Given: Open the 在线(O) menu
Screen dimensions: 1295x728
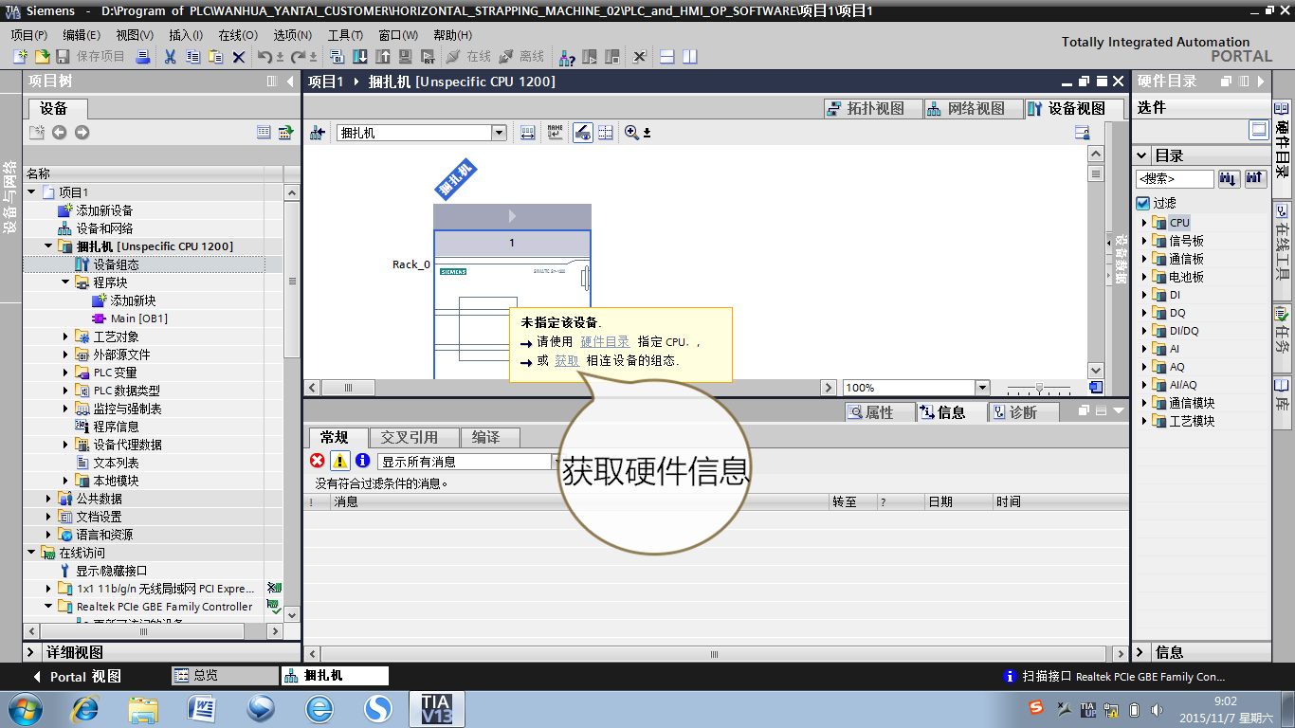Looking at the screenshot, I should 238,35.
